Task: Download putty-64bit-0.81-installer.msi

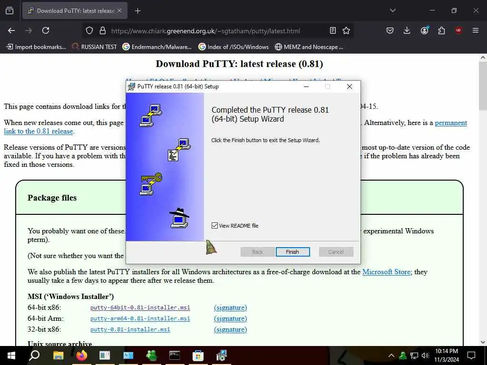Action: 140,307
